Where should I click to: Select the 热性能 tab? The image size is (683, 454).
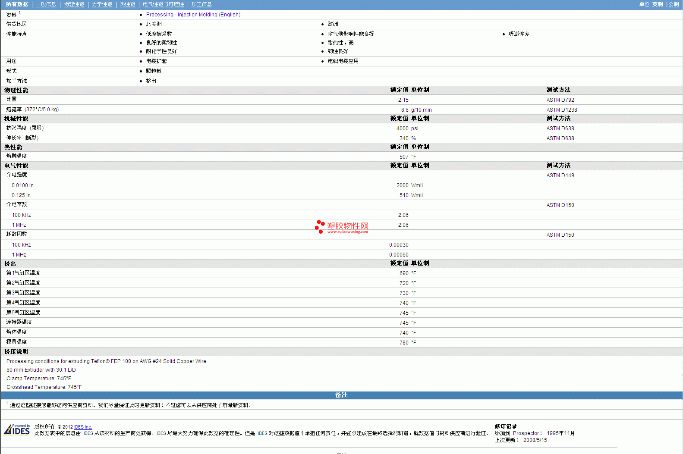(127, 4)
